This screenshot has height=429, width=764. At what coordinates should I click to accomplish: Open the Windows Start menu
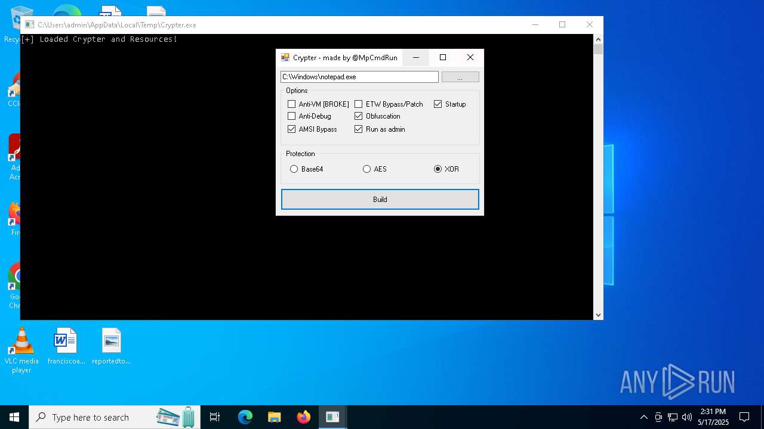tap(14, 417)
